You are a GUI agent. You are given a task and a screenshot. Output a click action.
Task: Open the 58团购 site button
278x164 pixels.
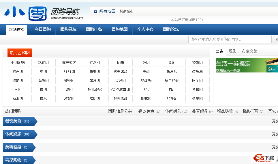(x=146, y=81)
